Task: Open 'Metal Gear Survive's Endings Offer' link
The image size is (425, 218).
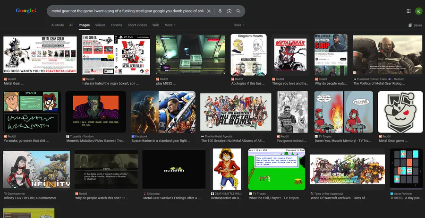Action: (172, 198)
